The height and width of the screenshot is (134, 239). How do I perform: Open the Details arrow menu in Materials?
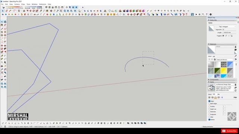point(236,60)
